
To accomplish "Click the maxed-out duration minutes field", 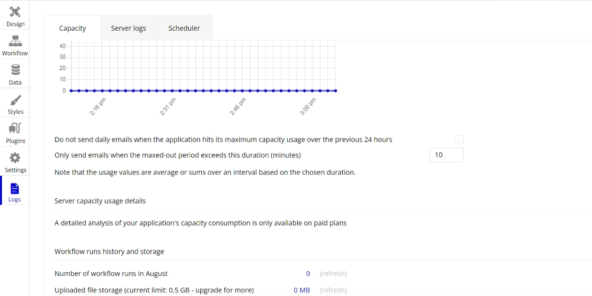I will click(x=446, y=155).
